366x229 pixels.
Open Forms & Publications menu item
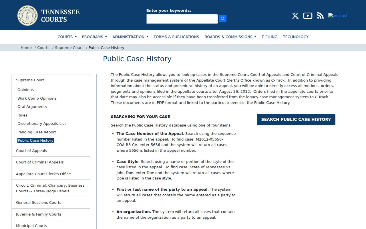[176, 37]
